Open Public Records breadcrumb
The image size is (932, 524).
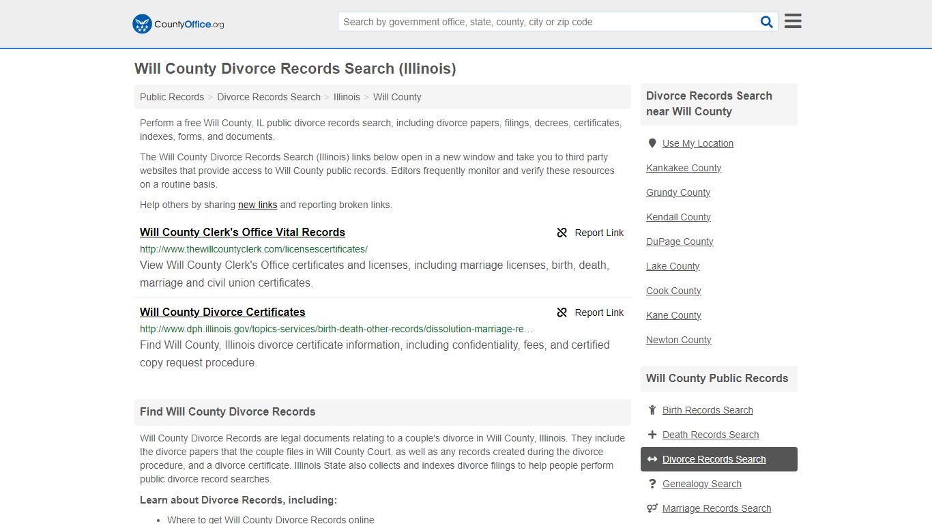172,97
